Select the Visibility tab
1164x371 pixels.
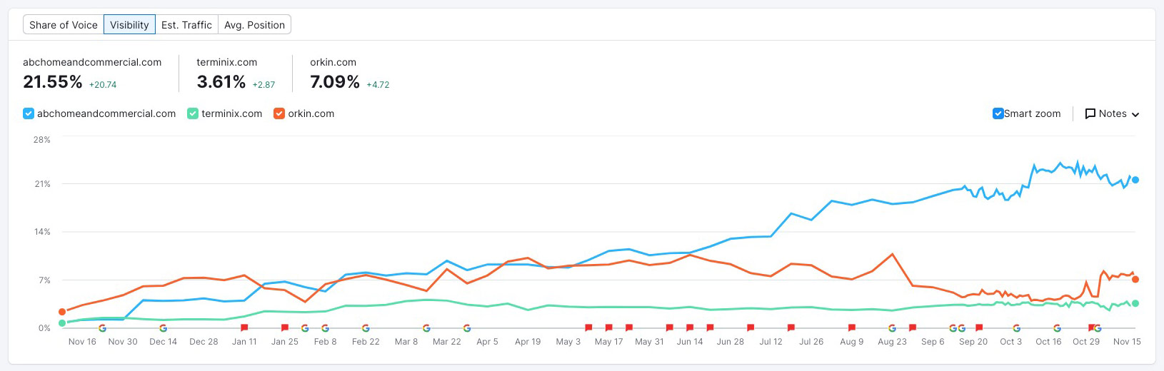pyautogui.click(x=129, y=25)
